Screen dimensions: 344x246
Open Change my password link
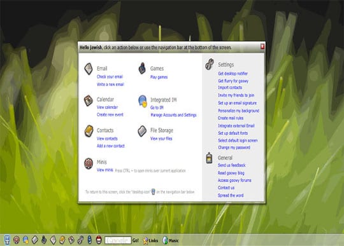coord(234,147)
